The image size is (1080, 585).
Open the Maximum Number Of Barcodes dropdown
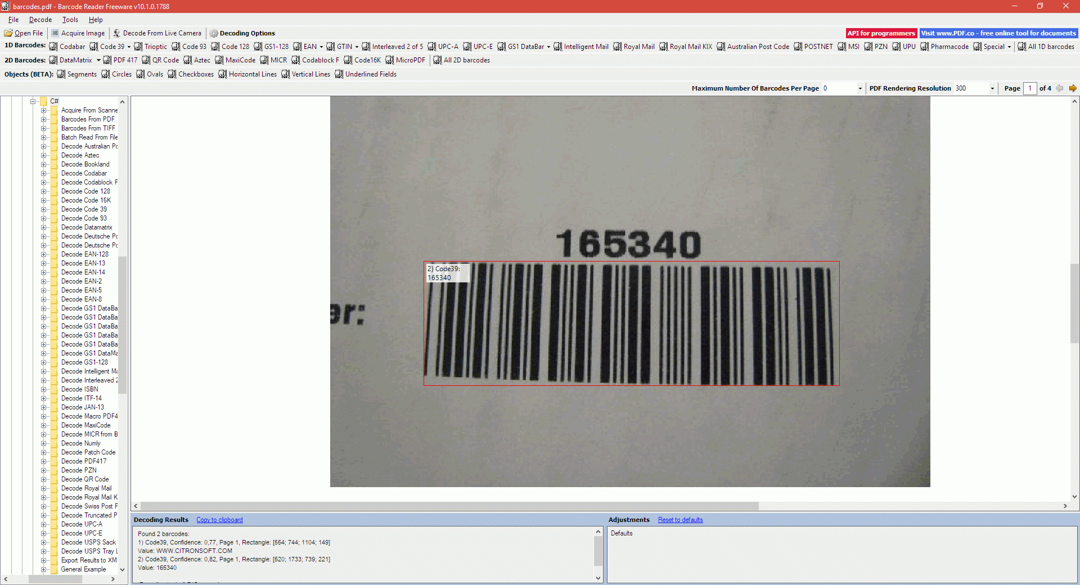point(859,88)
